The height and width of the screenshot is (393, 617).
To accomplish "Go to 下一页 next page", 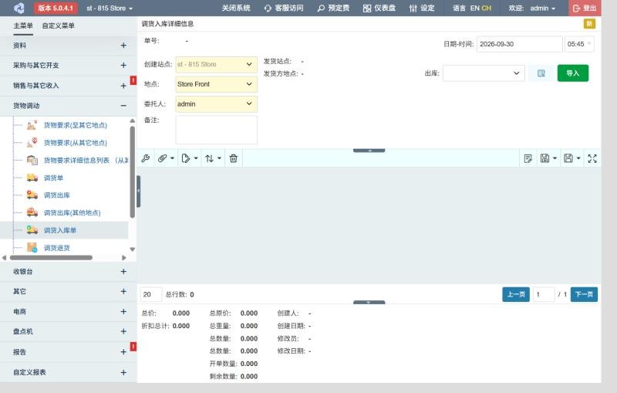I will tap(584, 294).
